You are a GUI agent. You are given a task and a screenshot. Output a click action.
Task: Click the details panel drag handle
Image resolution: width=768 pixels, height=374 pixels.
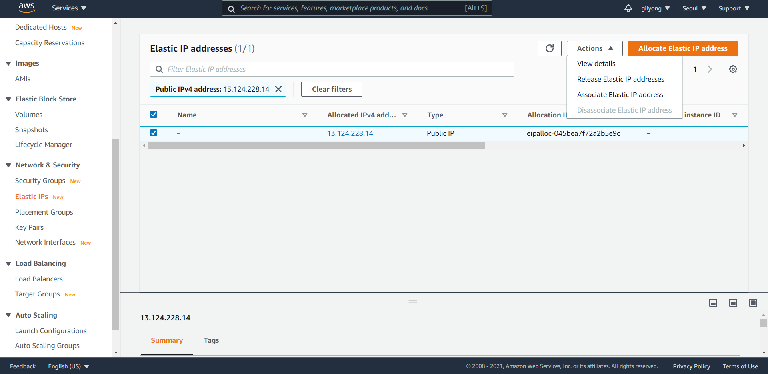point(413,301)
